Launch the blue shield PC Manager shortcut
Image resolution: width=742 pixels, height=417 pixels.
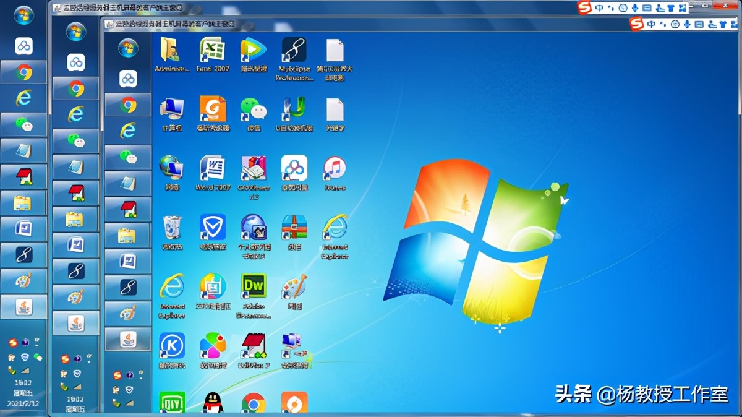212,232
